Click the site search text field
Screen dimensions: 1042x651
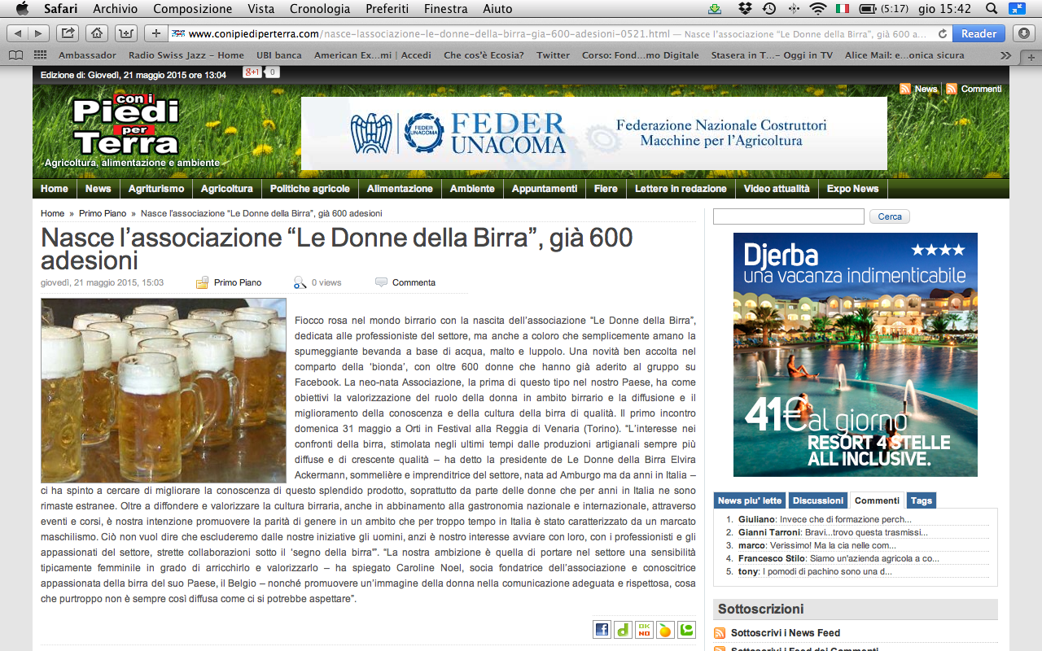(x=788, y=216)
